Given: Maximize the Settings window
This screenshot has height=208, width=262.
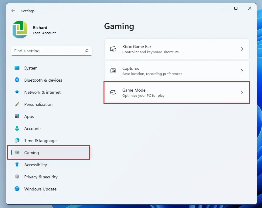Looking at the screenshot, I should (x=236, y=8).
